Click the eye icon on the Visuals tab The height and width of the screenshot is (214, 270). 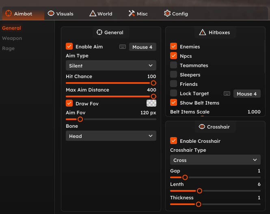coord(51,13)
